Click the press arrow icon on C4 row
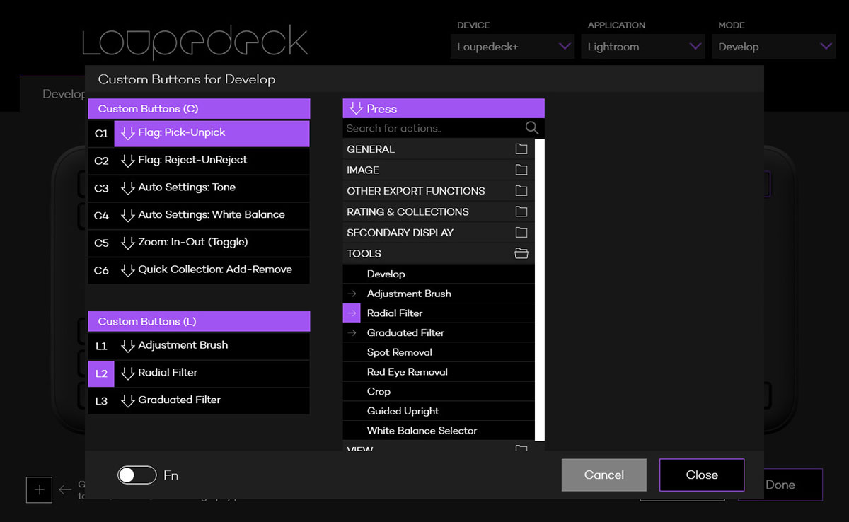This screenshot has width=849, height=522. click(x=127, y=215)
